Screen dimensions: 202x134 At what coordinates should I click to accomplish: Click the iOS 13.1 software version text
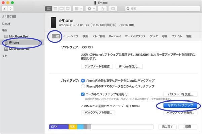[87, 47]
